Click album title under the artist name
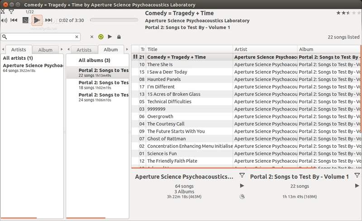Image resolution: width=362 pixels, height=221 pixels. pyautogui.click(x=187, y=27)
